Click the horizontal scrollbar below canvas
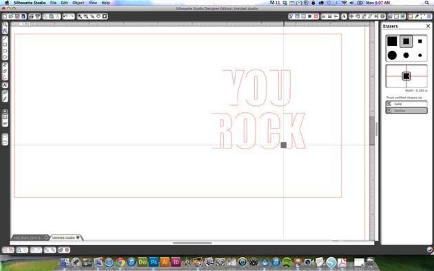Screen dimensions: 434x271 [192, 243]
